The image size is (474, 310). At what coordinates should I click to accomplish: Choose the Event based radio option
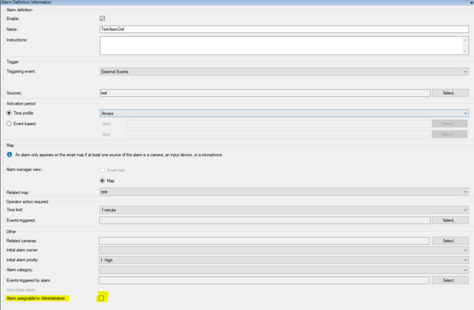point(9,123)
